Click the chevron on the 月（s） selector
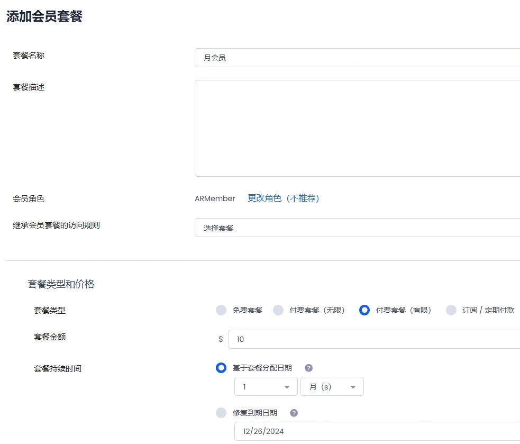The height and width of the screenshot is (444, 520). [353, 386]
